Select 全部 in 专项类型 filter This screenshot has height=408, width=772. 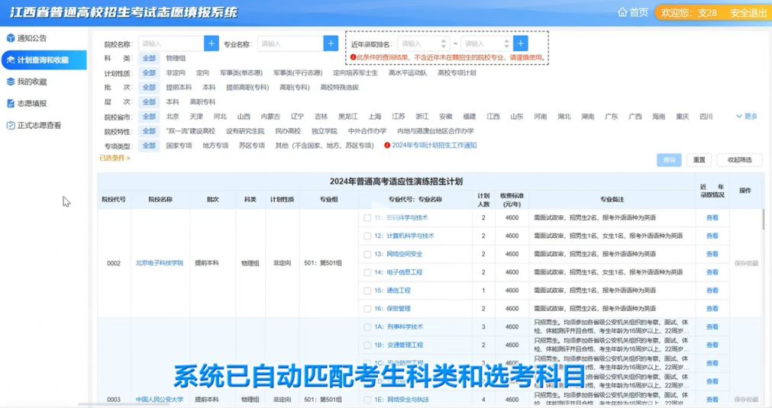point(149,146)
